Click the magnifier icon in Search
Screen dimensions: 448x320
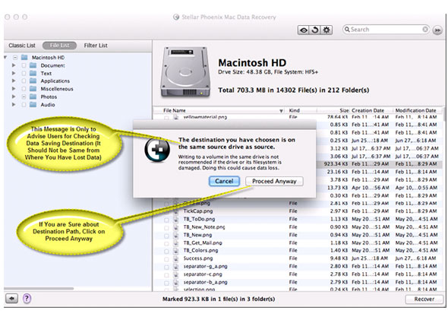(x=347, y=29)
